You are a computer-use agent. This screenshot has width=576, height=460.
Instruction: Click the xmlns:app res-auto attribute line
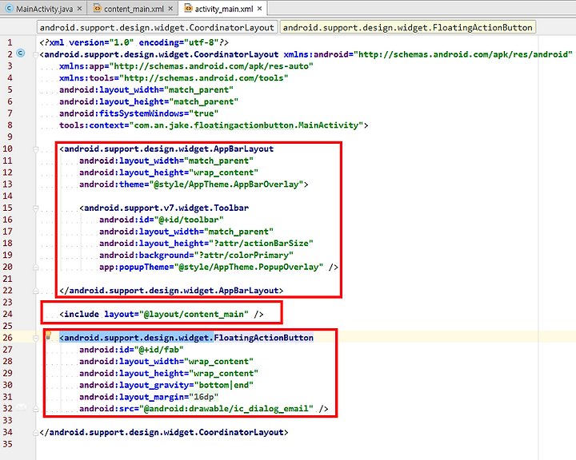pos(186,66)
